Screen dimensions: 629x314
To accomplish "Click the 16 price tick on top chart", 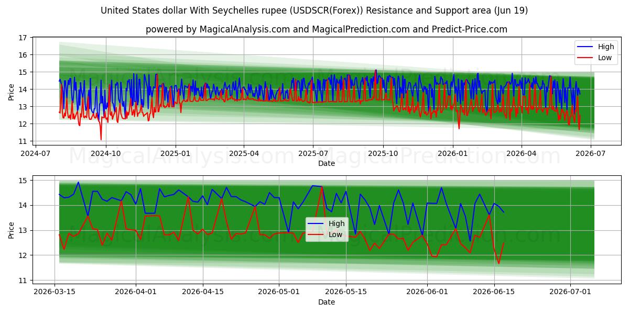I will click(23, 55).
